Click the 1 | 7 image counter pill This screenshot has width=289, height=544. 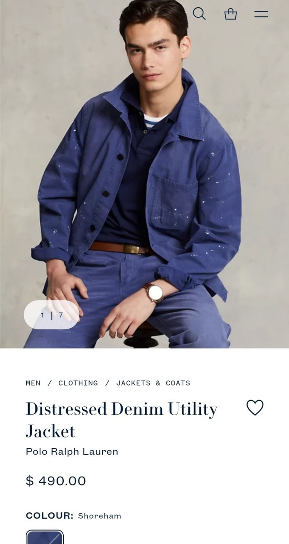tap(52, 315)
